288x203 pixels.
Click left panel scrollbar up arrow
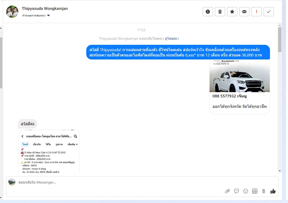1,28
